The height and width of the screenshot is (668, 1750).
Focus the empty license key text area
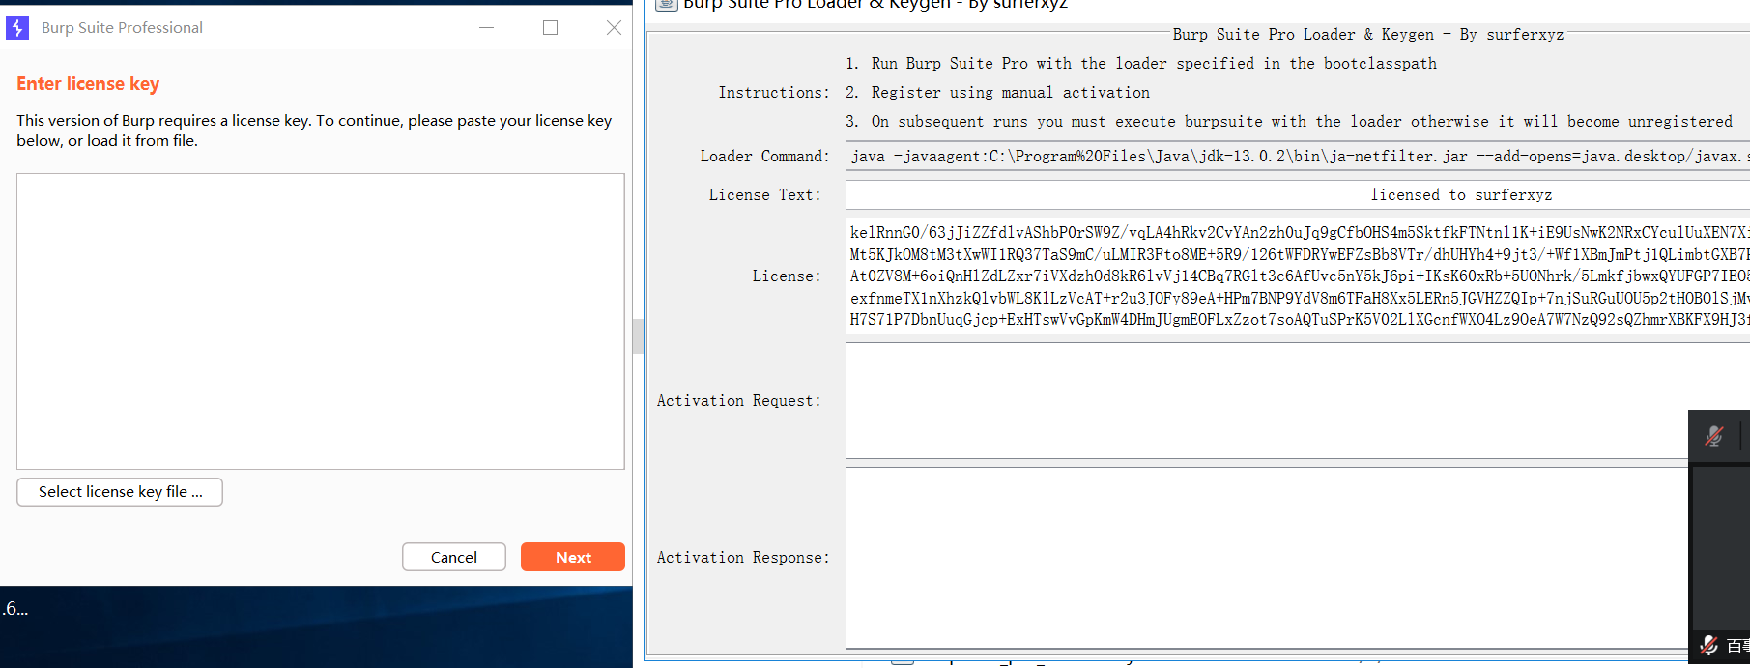click(x=321, y=321)
